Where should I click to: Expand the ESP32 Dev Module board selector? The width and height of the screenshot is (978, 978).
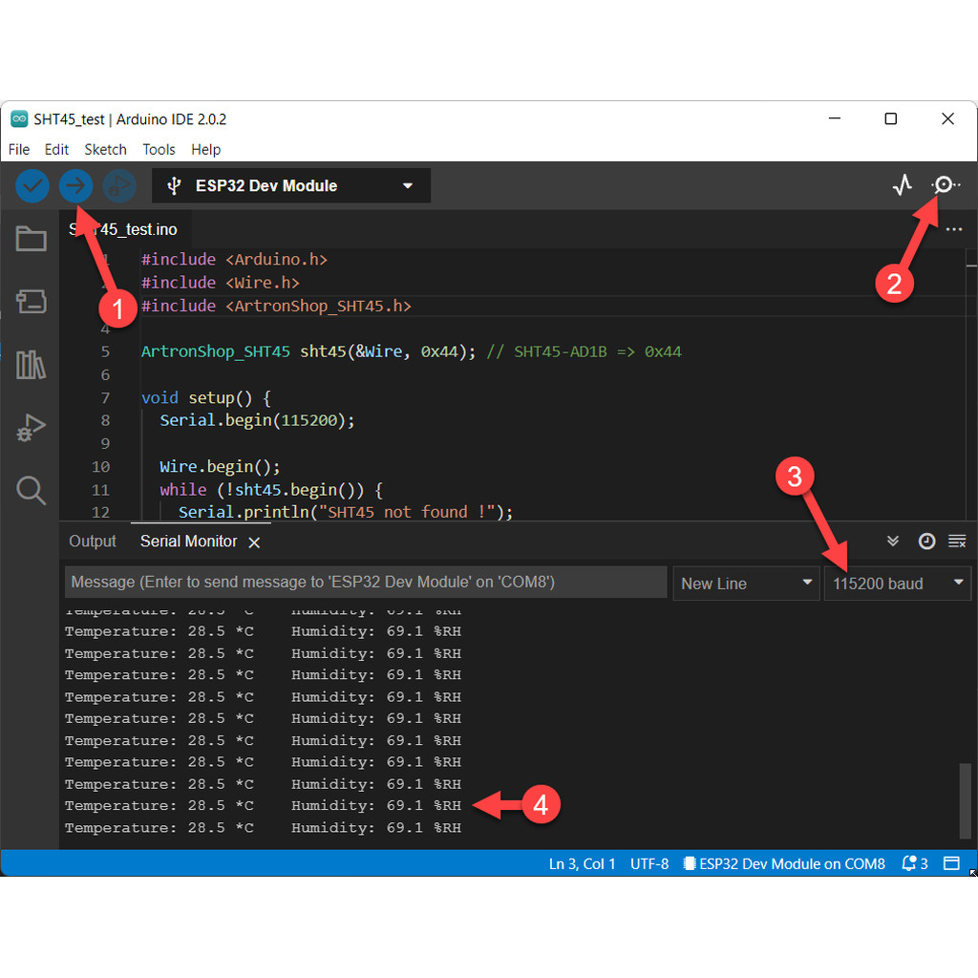(291, 186)
